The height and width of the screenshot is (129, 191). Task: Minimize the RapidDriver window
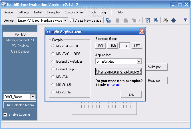pyautogui.click(x=173, y=5)
